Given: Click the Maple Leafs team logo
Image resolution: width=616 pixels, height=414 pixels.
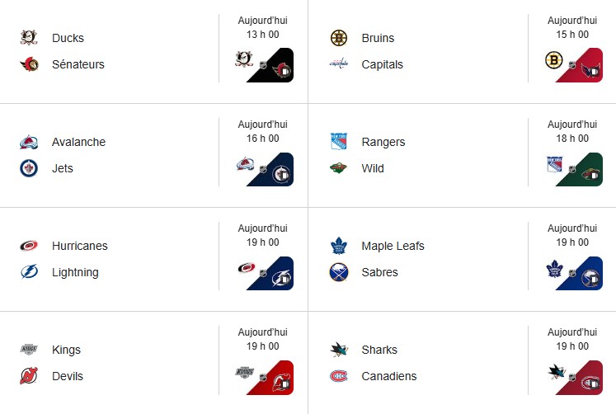Looking at the screenshot, I should [x=339, y=246].
